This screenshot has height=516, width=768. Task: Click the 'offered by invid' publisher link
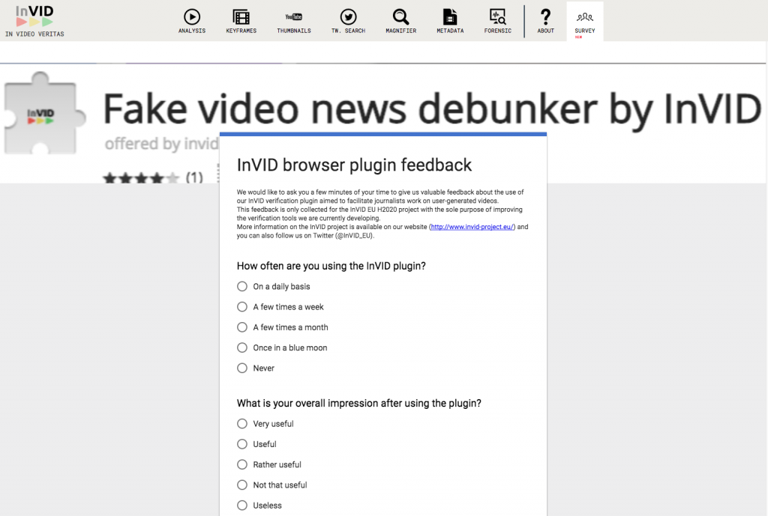click(160, 145)
